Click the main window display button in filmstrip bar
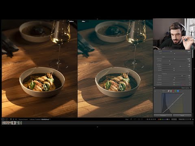Viewport: 195px width, 146px height. tap(3, 119)
